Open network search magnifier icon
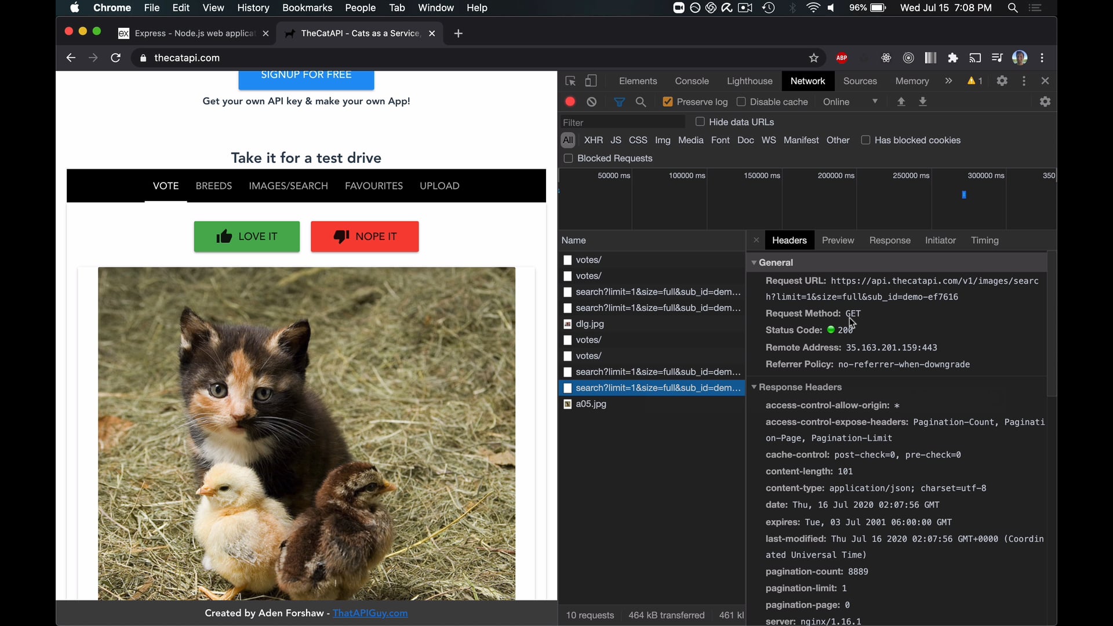Screen dimensions: 1113x626 tap(641, 102)
